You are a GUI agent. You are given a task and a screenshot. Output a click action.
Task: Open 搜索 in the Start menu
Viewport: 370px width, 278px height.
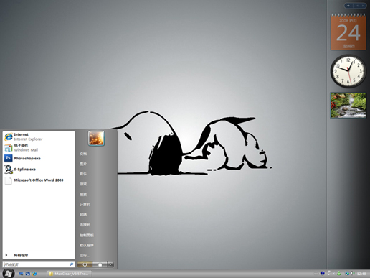pos(83,195)
